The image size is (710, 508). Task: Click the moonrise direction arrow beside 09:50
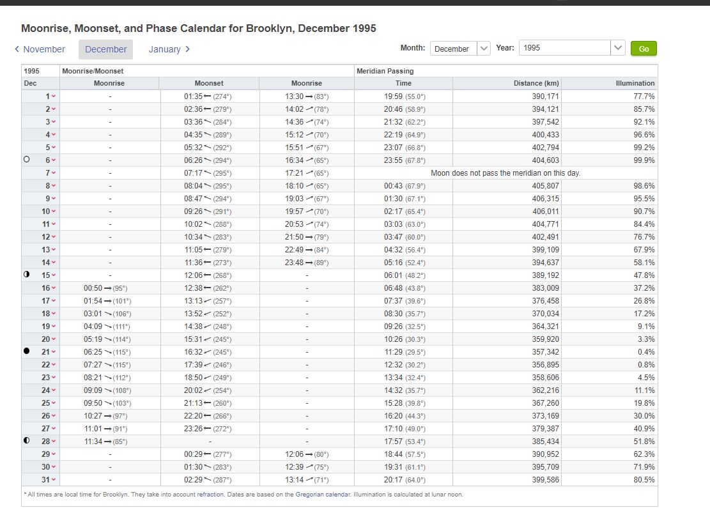click(x=108, y=403)
